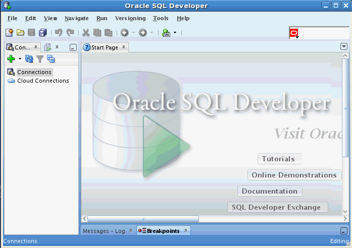The height and width of the screenshot is (248, 352).
Task: Open the Versioning menu
Action: pyautogui.click(x=130, y=18)
